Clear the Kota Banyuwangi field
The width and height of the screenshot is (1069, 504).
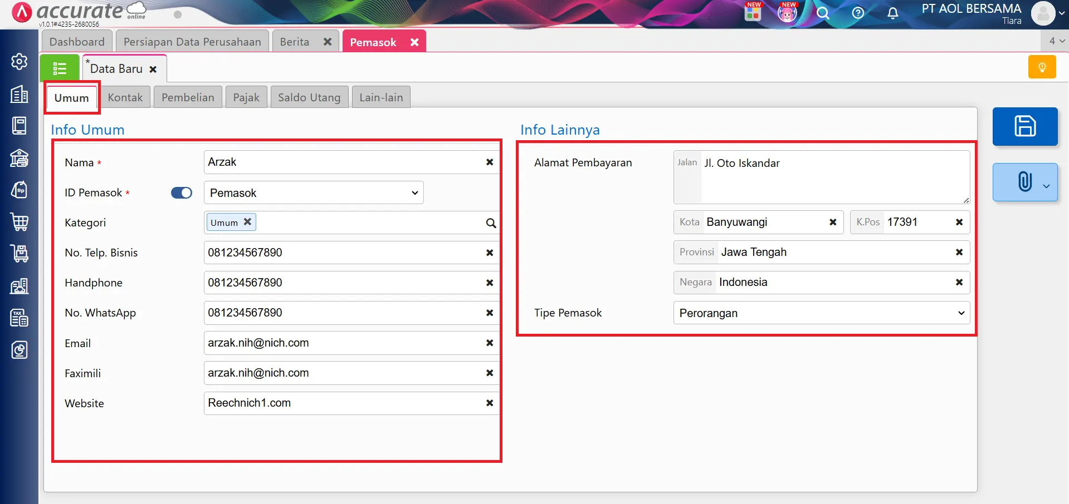[x=833, y=222]
